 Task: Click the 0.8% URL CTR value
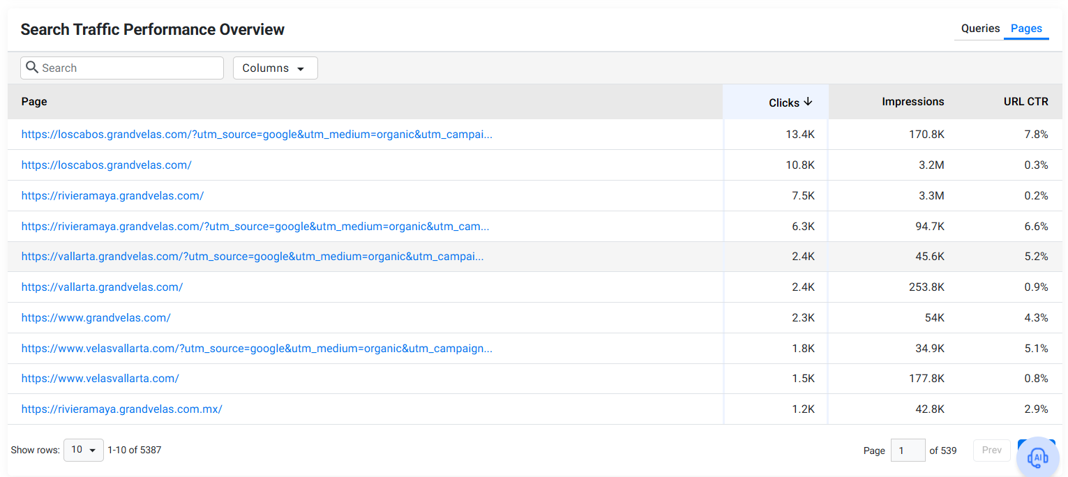coord(1036,379)
